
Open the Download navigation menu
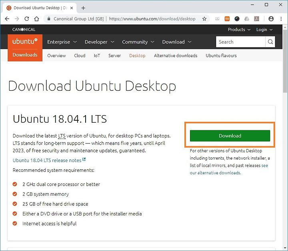pos(177,42)
